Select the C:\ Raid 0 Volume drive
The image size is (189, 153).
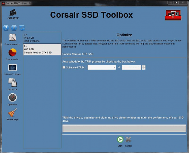(x=42, y=38)
